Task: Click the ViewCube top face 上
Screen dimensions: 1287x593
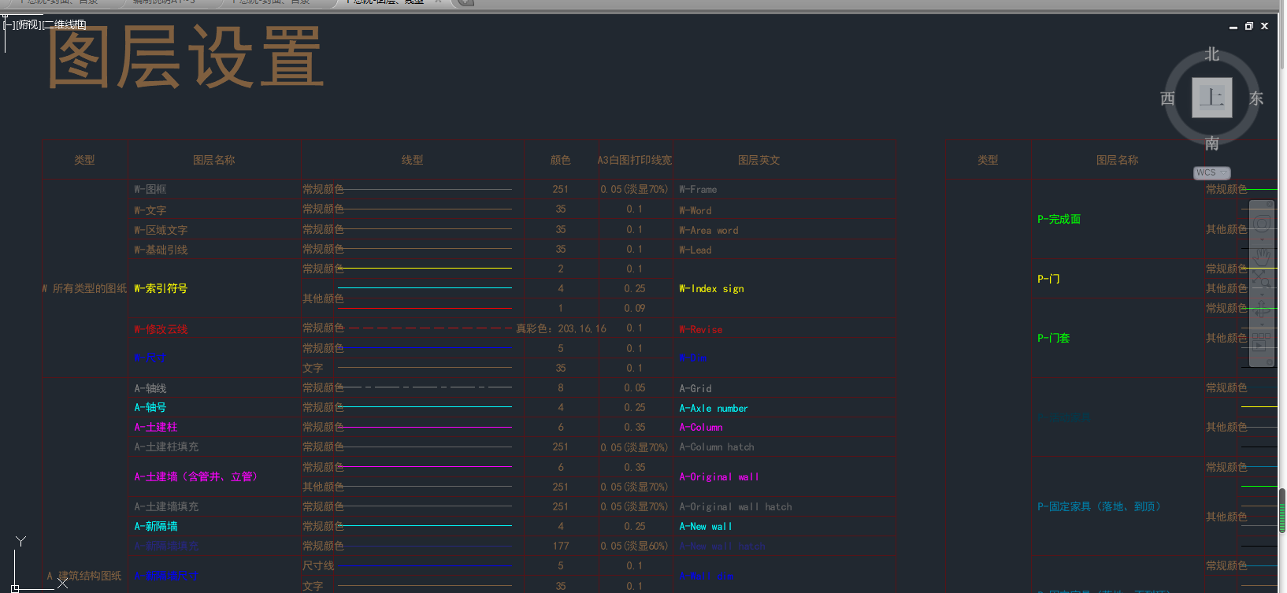Action: pyautogui.click(x=1211, y=98)
